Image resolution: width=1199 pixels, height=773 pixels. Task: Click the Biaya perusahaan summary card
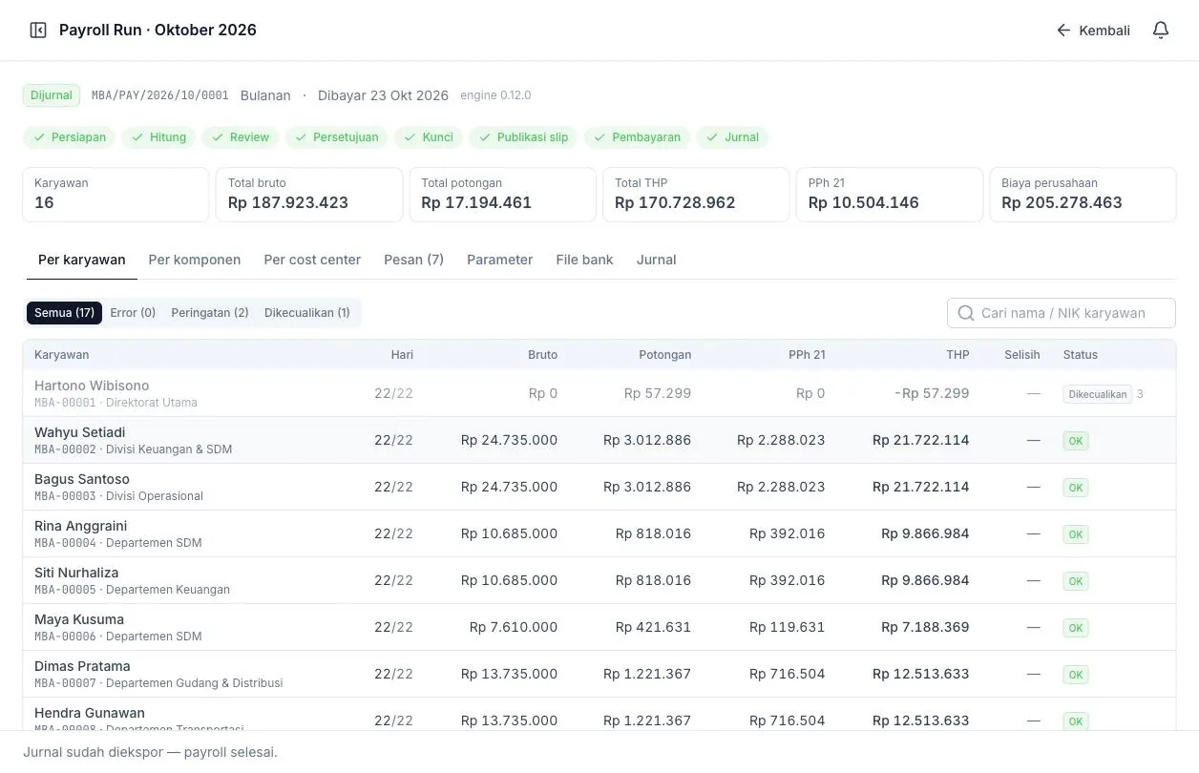point(1083,195)
